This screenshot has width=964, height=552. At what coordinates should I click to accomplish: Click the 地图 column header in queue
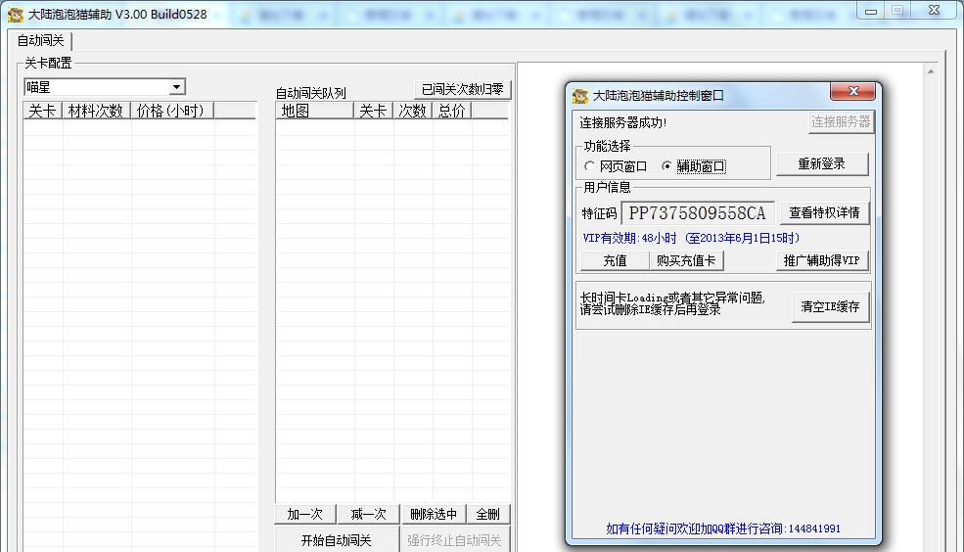click(x=314, y=111)
